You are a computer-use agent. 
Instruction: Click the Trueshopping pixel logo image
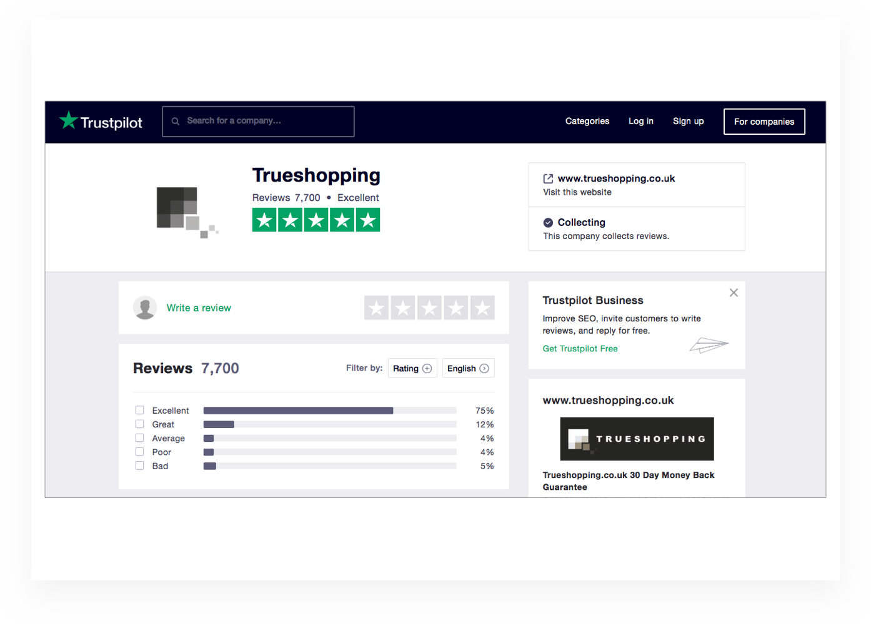pos(187,212)
